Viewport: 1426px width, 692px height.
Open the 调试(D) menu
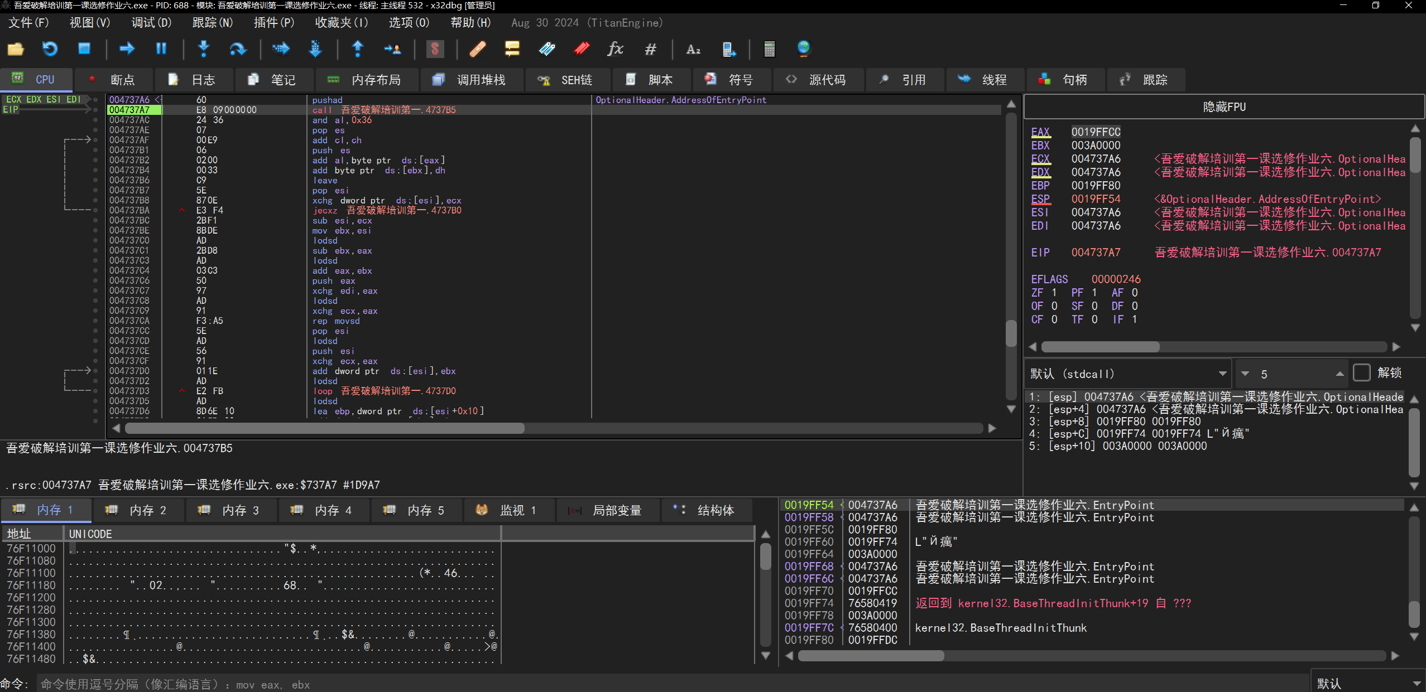pyautogui.click(x=151, y=23)
